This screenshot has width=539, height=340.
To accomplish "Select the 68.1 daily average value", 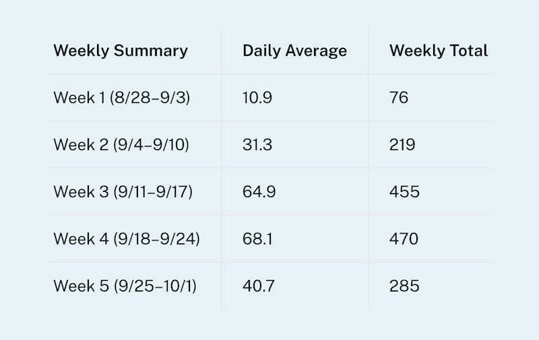I will [257, 239].
